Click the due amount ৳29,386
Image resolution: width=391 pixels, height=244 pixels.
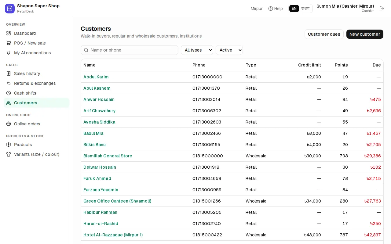click(372, 156)
